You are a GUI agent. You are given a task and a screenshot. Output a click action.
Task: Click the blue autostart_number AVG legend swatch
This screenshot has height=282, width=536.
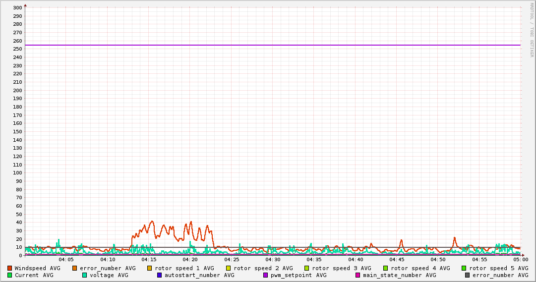[x=159, y=275]
